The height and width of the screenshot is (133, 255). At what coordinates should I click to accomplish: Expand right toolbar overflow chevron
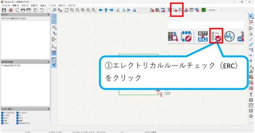(x=251, y=123)
